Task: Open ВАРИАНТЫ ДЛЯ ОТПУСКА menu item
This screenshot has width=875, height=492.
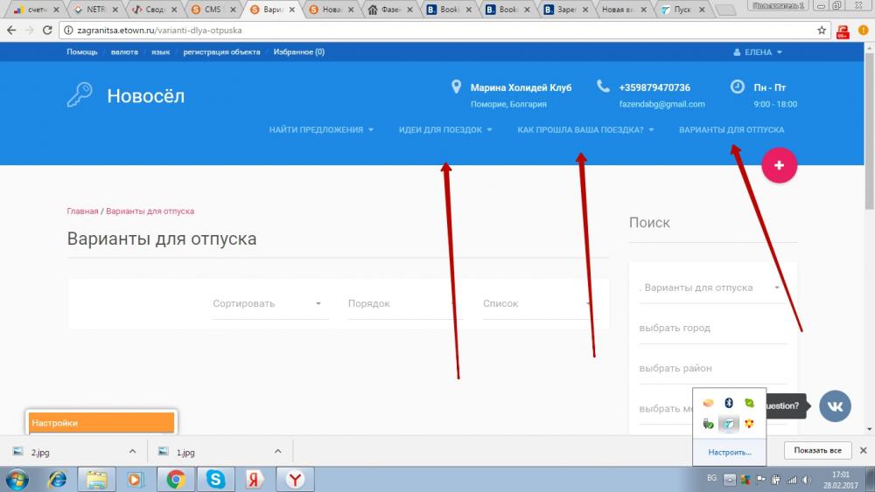Action: click(x=731, y=129)
